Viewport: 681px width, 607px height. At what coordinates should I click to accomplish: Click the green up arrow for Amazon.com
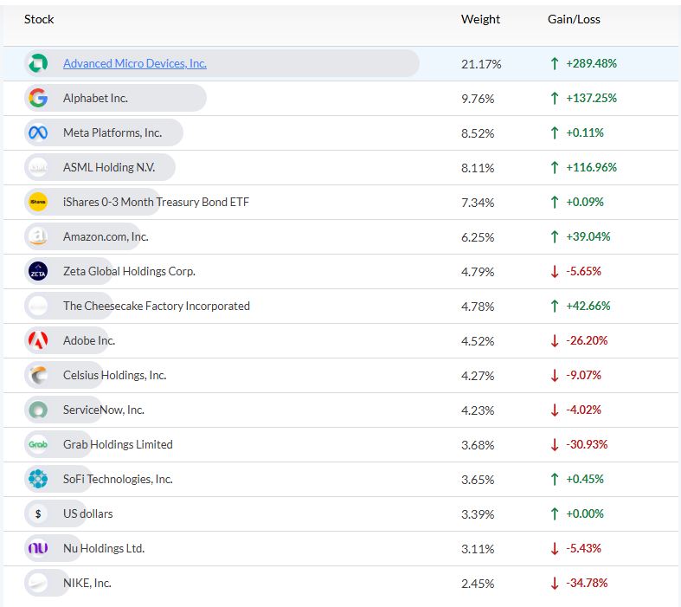554,236
